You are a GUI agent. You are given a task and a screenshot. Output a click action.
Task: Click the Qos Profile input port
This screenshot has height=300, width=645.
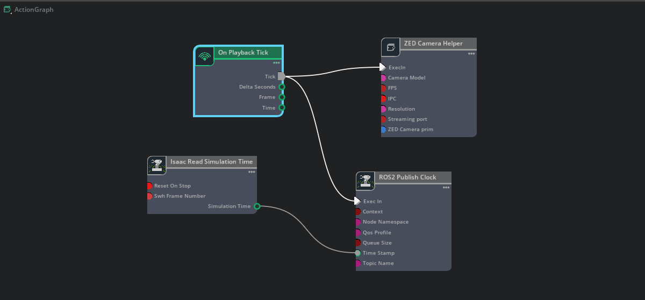click(x=357, y=233)
